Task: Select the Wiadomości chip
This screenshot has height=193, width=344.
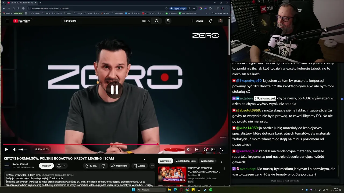Action: click(x=208, y=161)
